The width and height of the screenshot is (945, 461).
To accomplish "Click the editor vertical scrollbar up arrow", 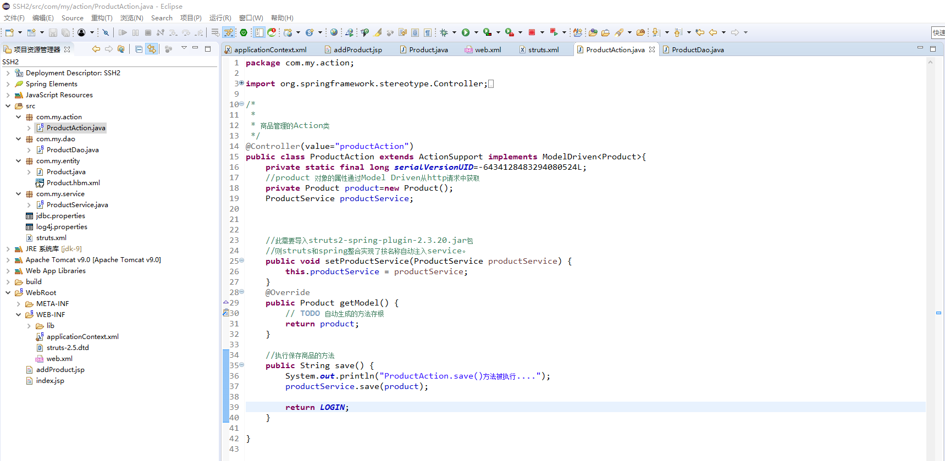I will point(930,62).
